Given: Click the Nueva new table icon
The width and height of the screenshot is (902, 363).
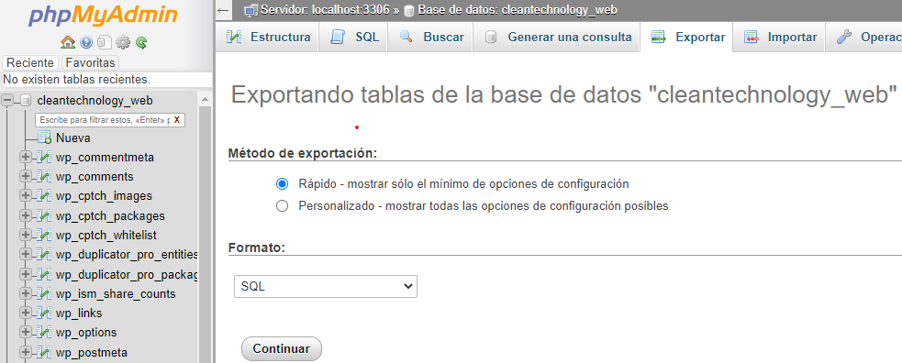Looking at the screenshot, I should pos(44,137).
